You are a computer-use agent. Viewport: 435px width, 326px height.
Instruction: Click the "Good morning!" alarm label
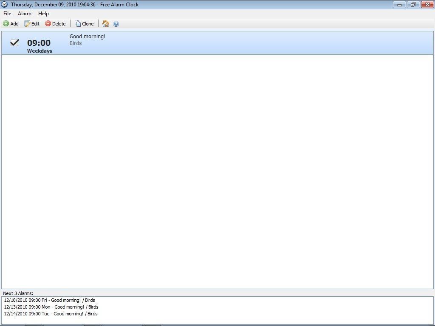tap(87, 37)
